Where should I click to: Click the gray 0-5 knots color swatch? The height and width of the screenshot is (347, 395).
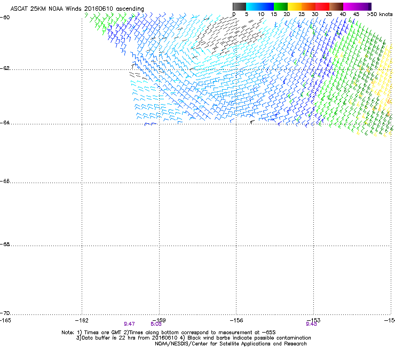(239, 6)
